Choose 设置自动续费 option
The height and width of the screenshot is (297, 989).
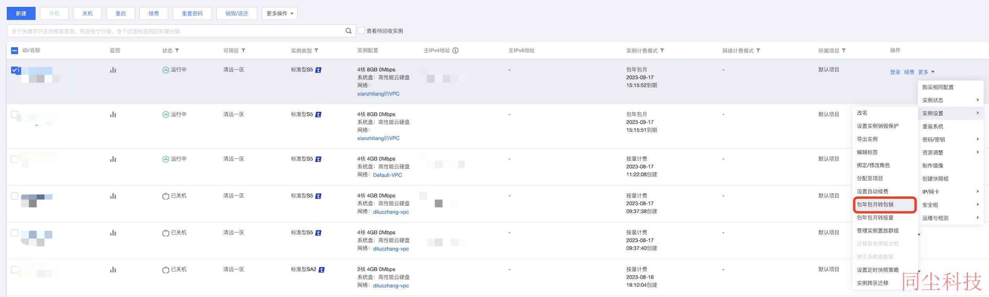coord(885,191)
